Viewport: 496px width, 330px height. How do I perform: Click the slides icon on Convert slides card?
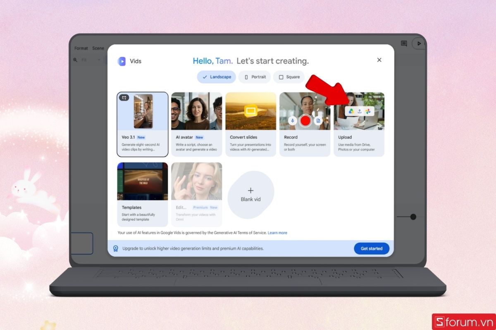(x=250, y=111)
